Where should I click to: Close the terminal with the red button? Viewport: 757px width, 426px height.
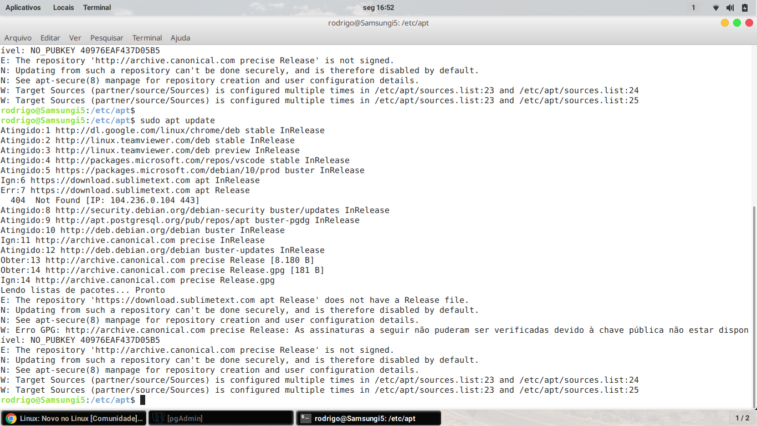coord(749,23)
